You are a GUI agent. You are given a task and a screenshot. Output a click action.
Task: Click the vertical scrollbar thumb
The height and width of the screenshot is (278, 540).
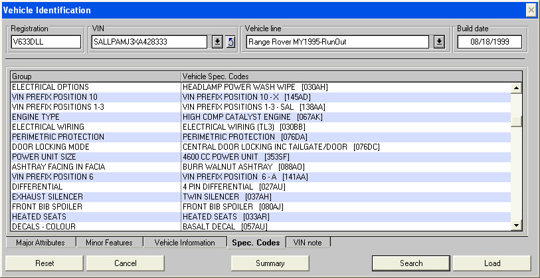(516, 122)
